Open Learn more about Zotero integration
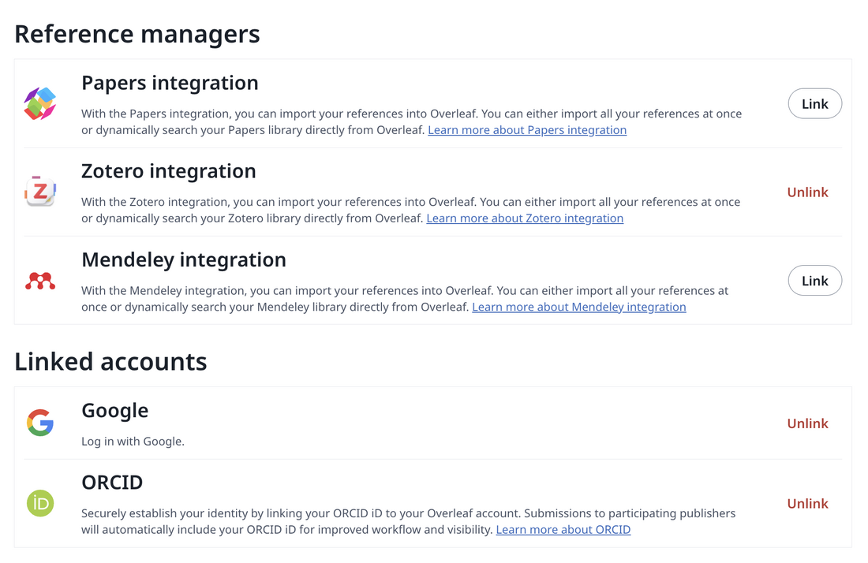This screenshot has width=868, height=563. click(x=525, y=218)
